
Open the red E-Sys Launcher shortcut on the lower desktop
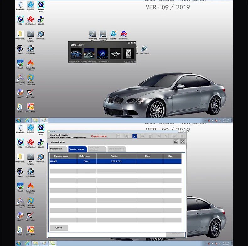tap(30, 143)
